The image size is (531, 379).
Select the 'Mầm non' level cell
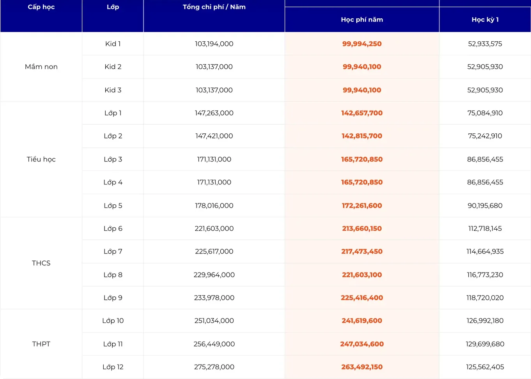(41, 67)
